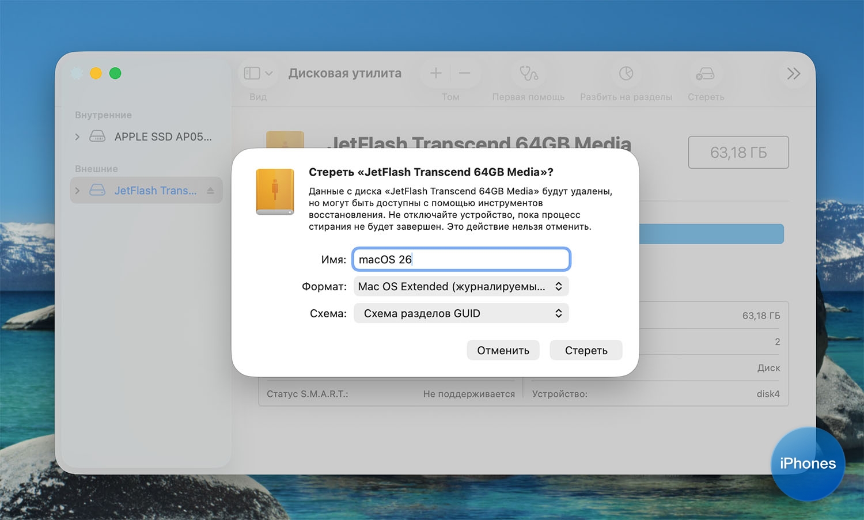Click the 63,18 ГБ value in the info table

[761, 316]
